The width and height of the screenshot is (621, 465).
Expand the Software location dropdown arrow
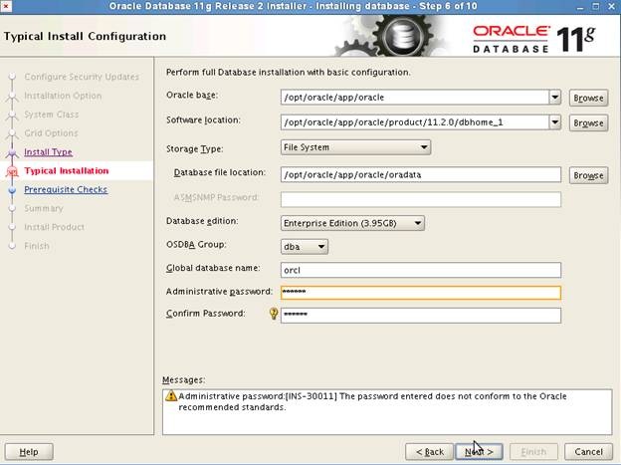click(555, 122)
